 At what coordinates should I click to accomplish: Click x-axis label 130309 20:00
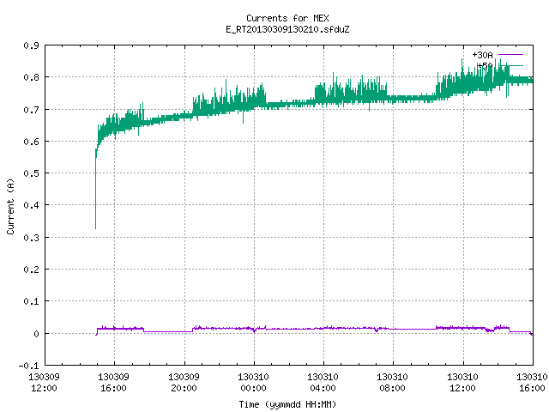[184, 383]
